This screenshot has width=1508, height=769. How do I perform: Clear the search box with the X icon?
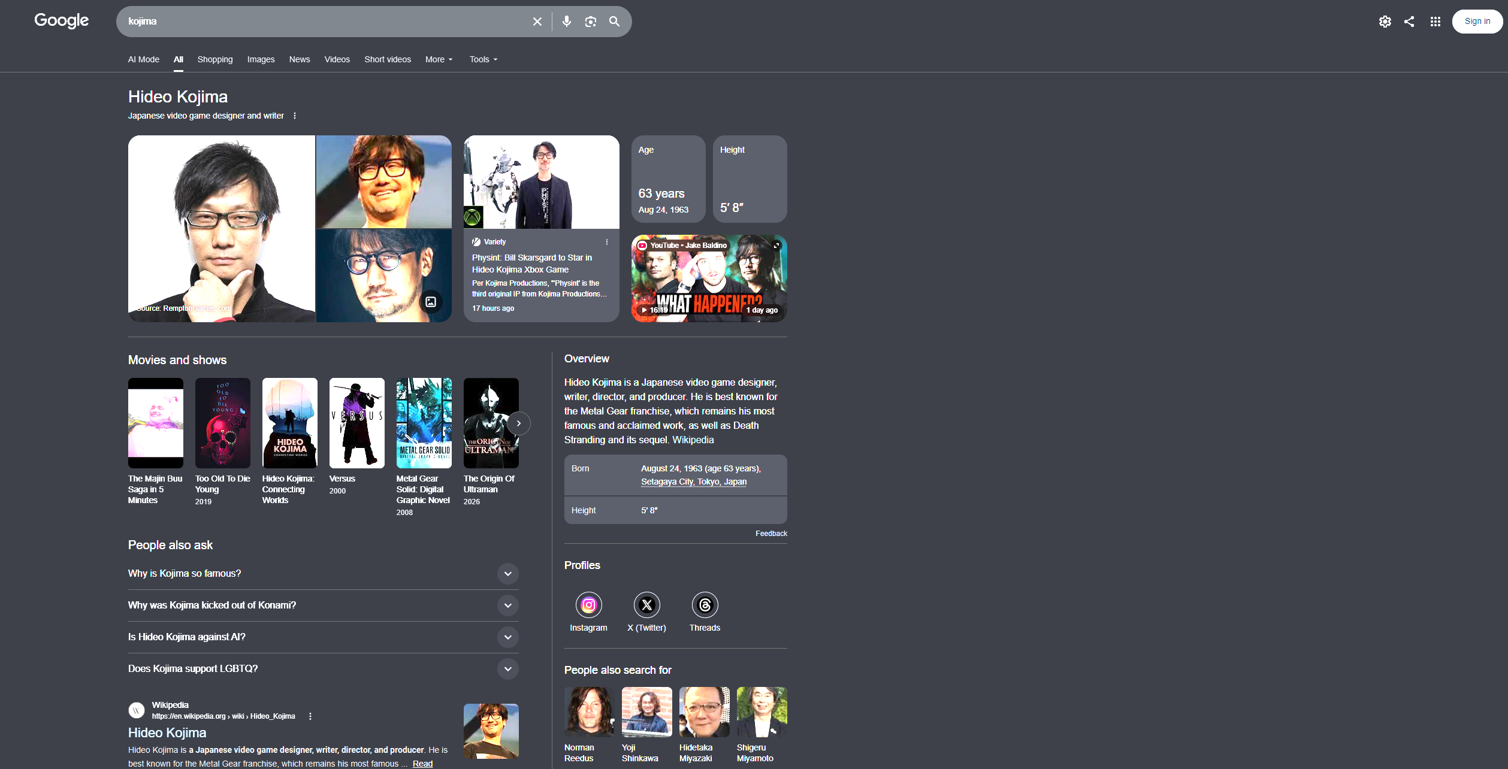537,22
